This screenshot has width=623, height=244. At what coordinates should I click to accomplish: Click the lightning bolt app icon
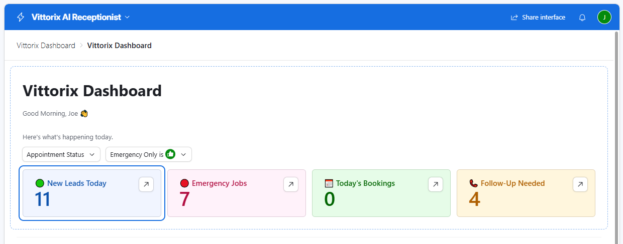[x=21, y=17]
